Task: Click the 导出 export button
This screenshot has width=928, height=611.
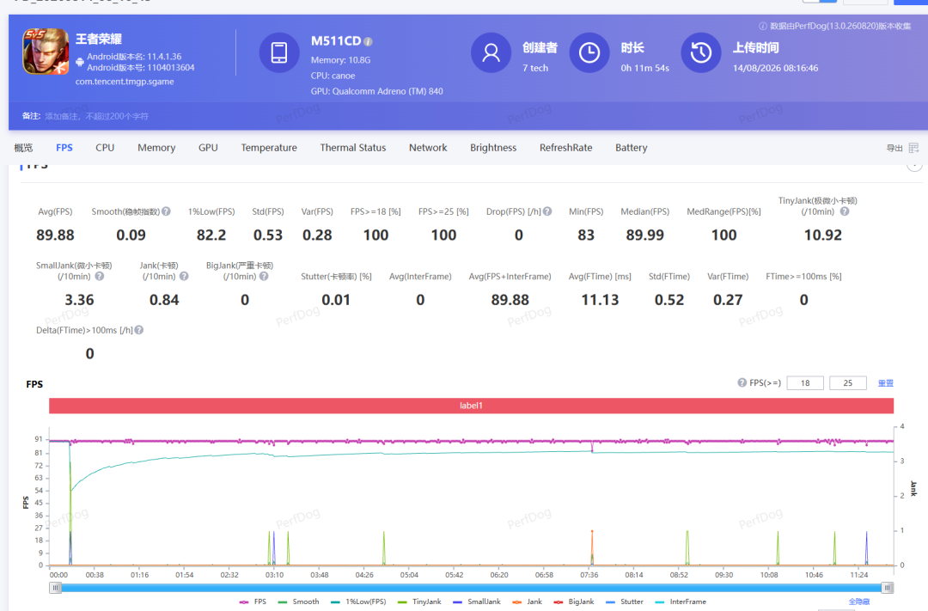Action: point(894,148)
